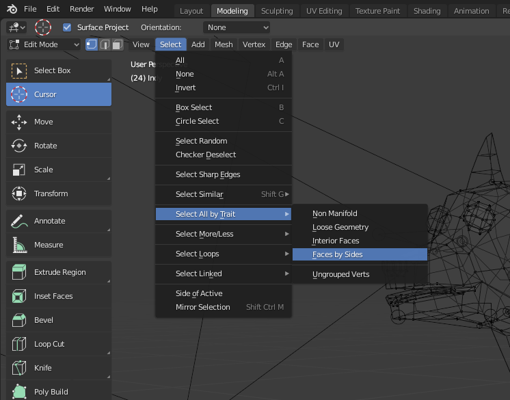Screen dimensions: 510x400
Task: Activate the Knife tool
Action: point(58,368)
